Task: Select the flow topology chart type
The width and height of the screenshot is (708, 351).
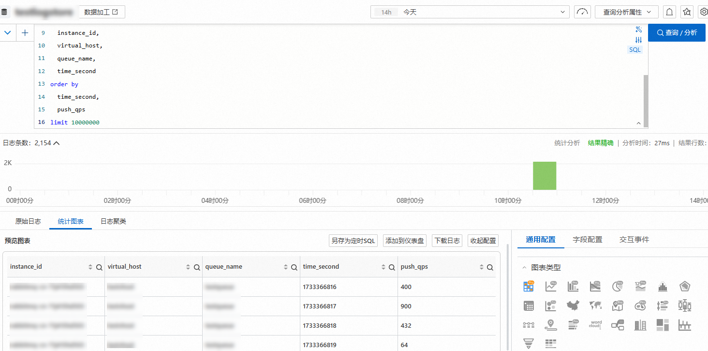Action: click(x=618, y=325)
